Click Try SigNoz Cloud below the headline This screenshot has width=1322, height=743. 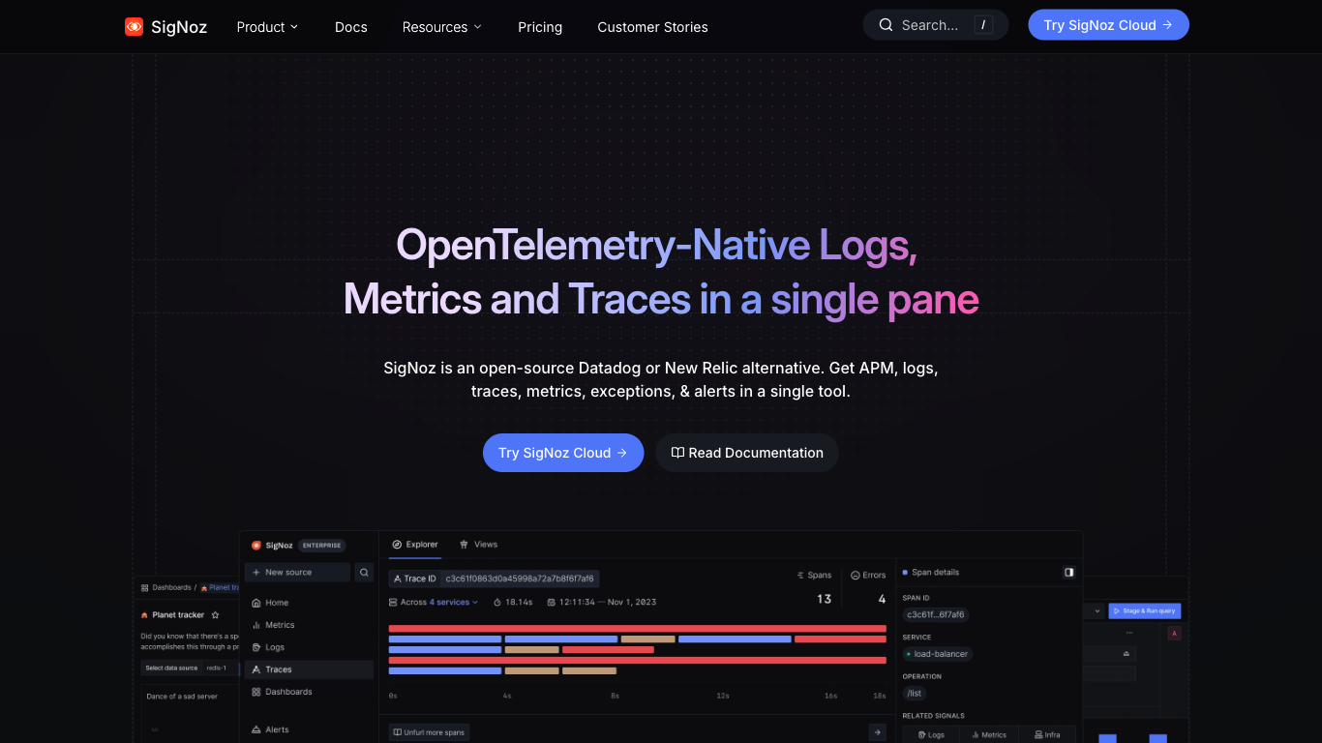(563, 453)
